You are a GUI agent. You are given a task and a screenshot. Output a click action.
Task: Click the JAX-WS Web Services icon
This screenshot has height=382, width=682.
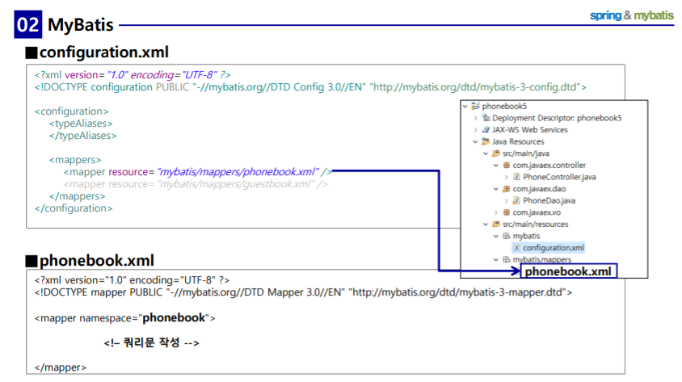coord(486,129)
